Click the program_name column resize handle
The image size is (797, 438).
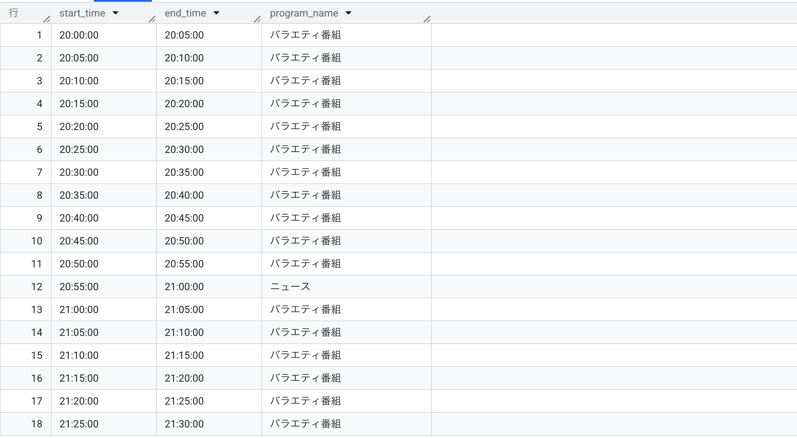[427, 19]
